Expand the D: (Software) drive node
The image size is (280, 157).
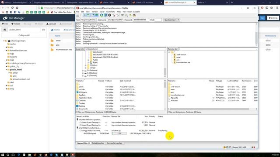click(x=83, y=71)
